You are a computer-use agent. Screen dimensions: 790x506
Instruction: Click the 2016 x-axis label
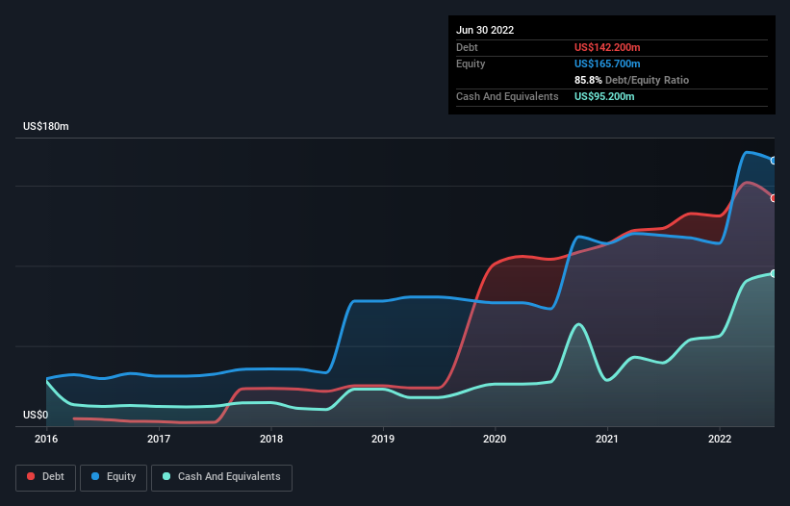[x=46, y=439]
